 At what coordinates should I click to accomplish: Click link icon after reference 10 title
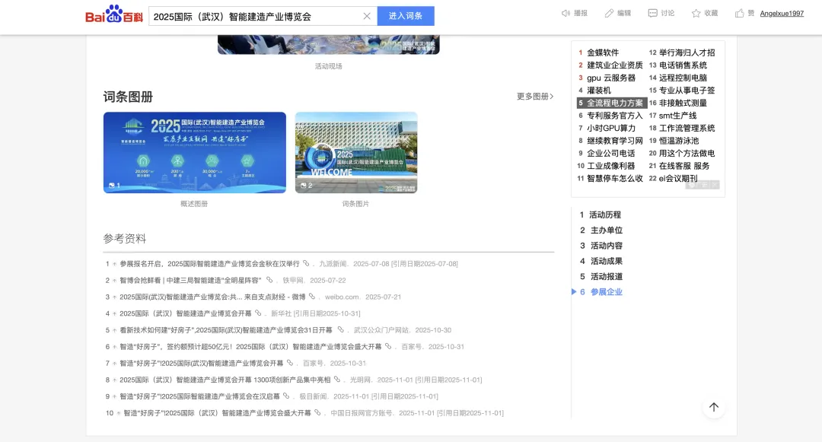click(317, 412)
